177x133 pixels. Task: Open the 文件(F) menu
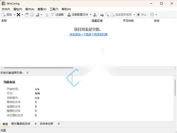pyautogui.click(x=6, y=9)
